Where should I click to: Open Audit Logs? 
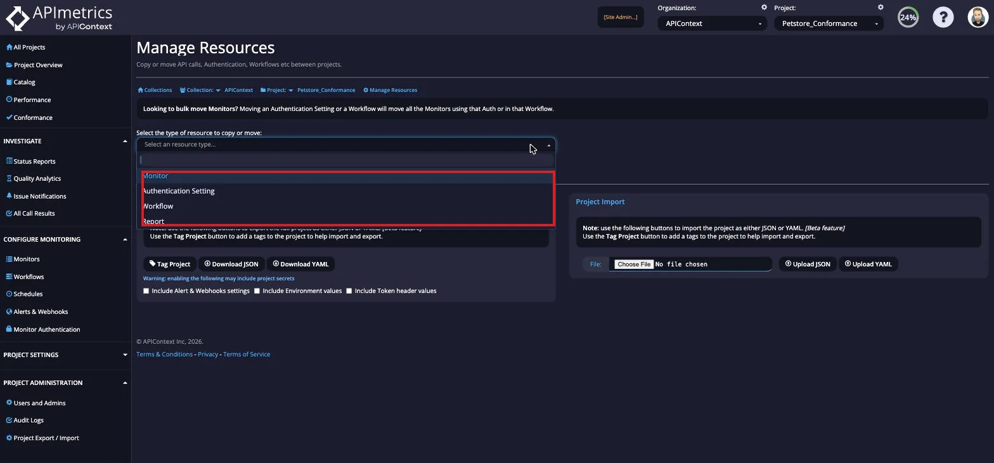[x=25, y=420]
